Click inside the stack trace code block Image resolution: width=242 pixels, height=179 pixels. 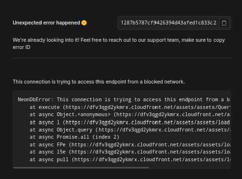point(122,130)
